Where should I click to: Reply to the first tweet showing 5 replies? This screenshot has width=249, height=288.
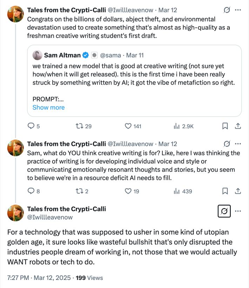pyautogui.click(x=32, y=126)
